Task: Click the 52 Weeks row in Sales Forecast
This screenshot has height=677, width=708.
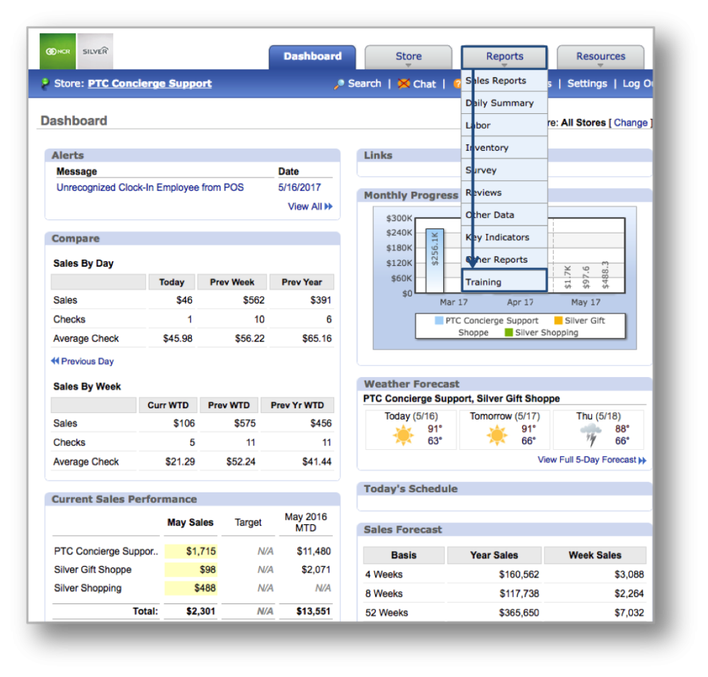Action: pyautogui.click(x=504, y=613)
